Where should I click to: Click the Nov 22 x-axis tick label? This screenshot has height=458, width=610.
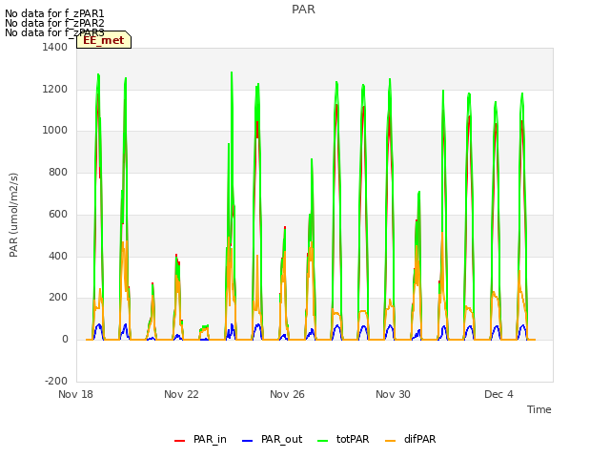[x=181, y=394]
